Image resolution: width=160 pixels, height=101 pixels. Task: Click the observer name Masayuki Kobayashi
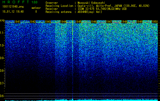(x=91, y=3)
